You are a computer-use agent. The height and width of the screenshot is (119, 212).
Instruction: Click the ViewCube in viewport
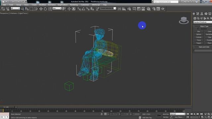[184, 20]
